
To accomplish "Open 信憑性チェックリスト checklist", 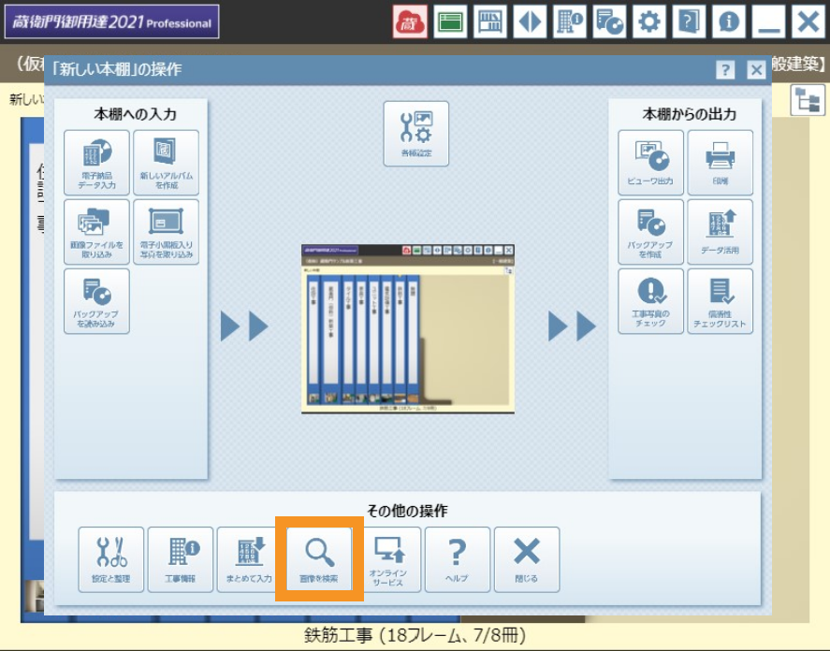I will pyautogui.click(x=720, y=301).
